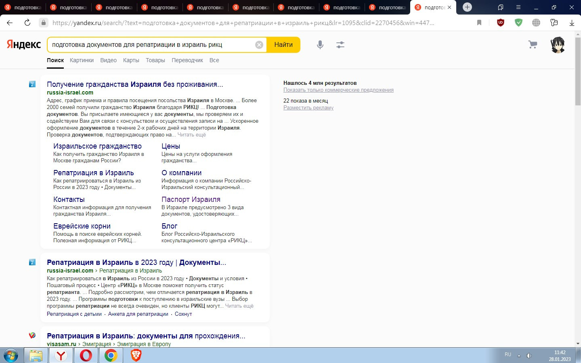Click the padlock site security icon
The width and height of the screenshot is (581, 363).
click(x=44, y=23)
